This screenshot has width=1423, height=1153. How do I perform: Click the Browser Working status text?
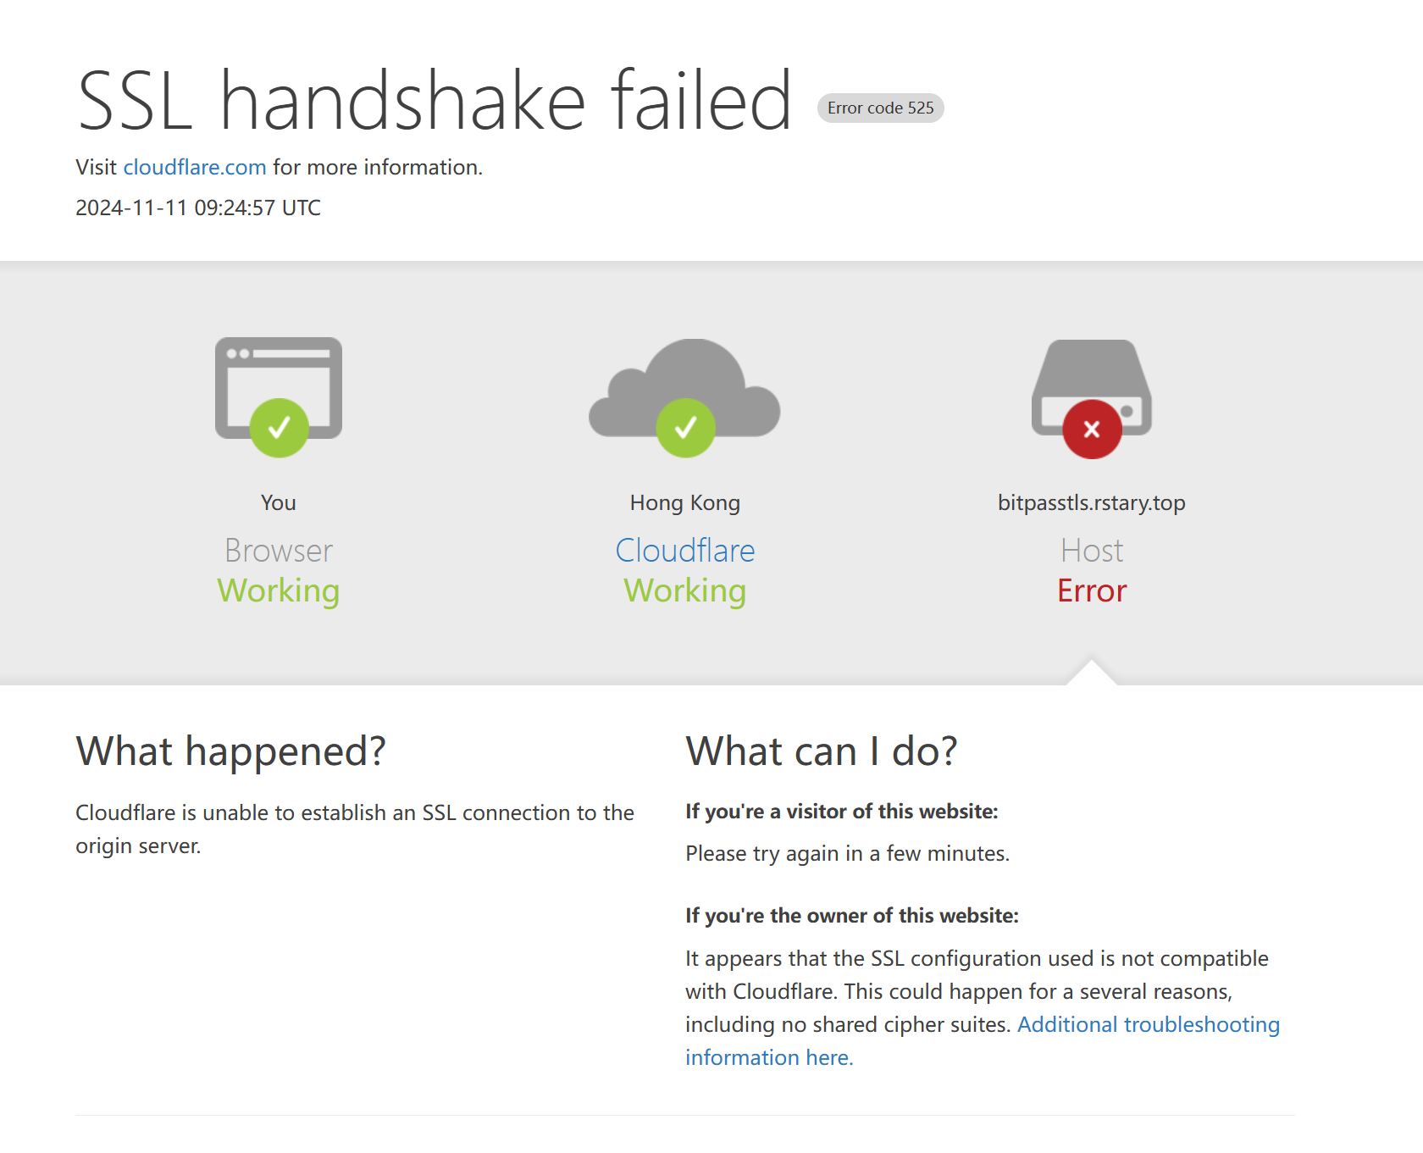279,590
